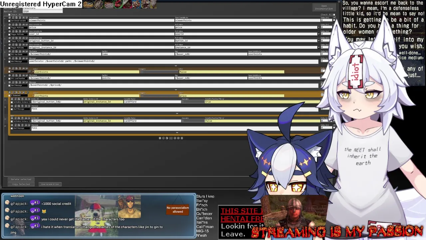Image resolution: width=426 pixels, height=240 pixels.
Task: Click plus icon on the Exit action row
Action: coord(9,68)
